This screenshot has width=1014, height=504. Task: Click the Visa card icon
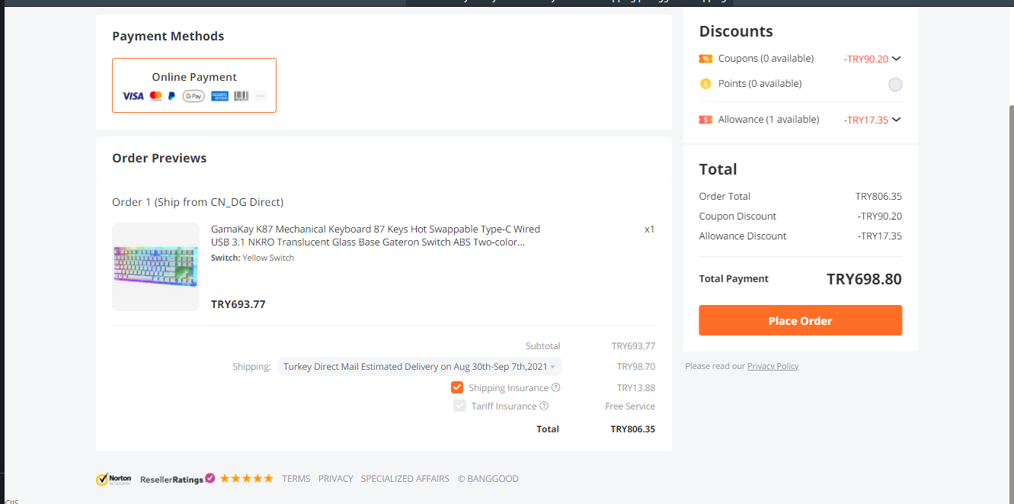click(133, 96)
